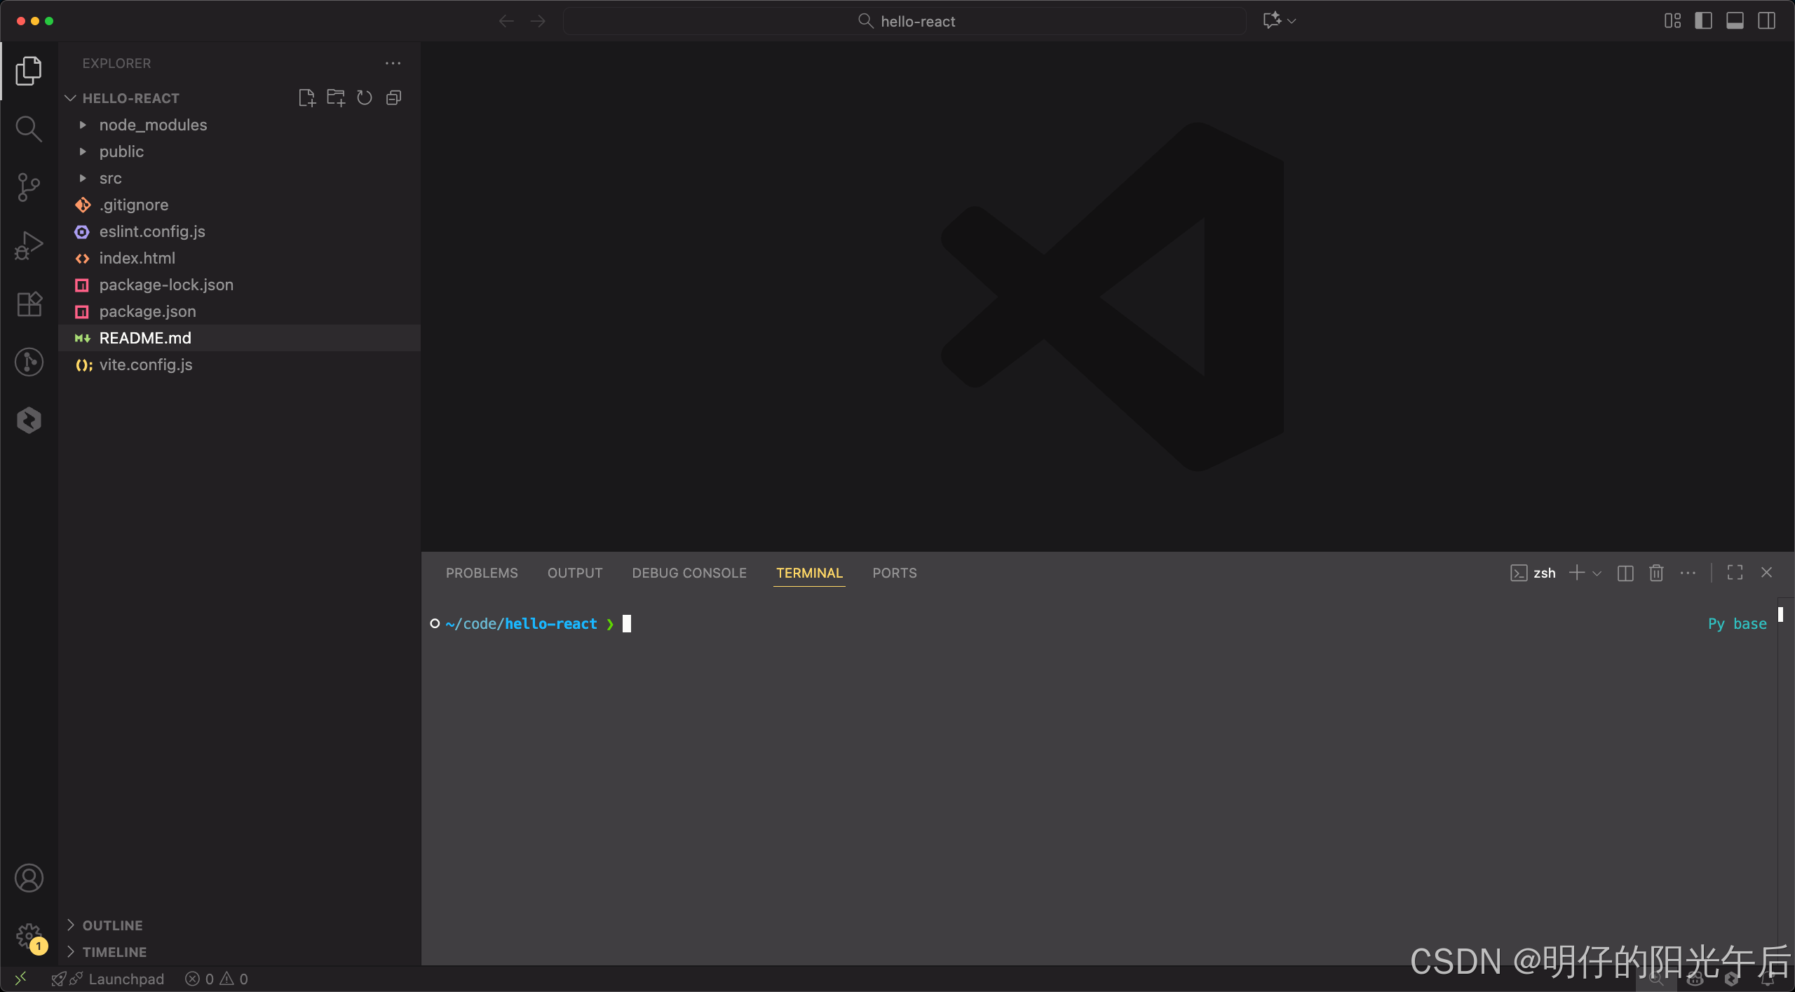Switch to the DEBUG CONSOLE tab
This screenshot has height=992, width=1795.
[x=689, y=573]
